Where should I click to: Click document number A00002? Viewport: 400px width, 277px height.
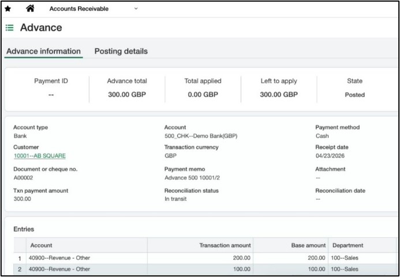click(23, 178)
